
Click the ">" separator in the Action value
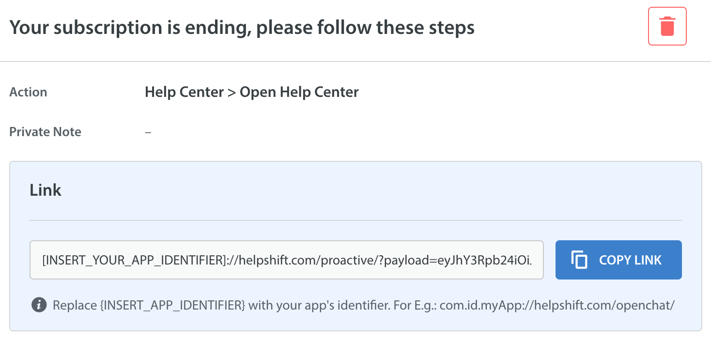click(x=232, y=92)
